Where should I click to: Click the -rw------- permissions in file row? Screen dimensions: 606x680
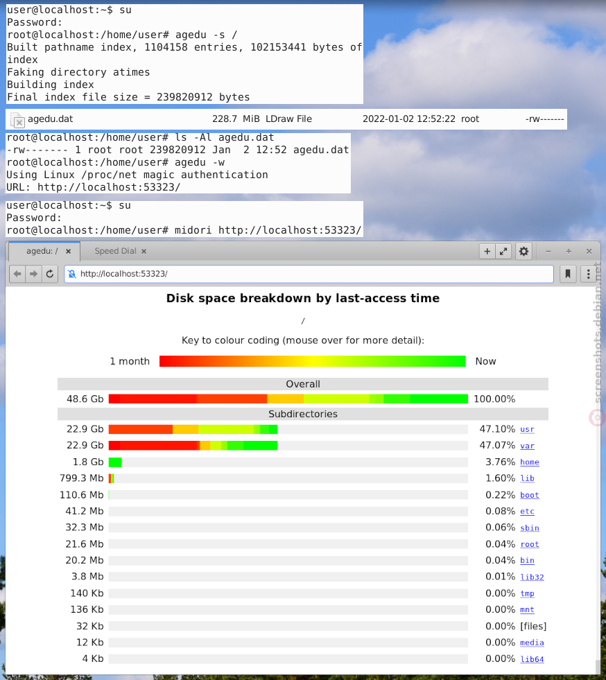(545, 119)
